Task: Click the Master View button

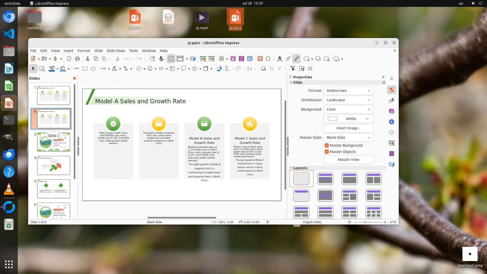Action: [348, 160]
